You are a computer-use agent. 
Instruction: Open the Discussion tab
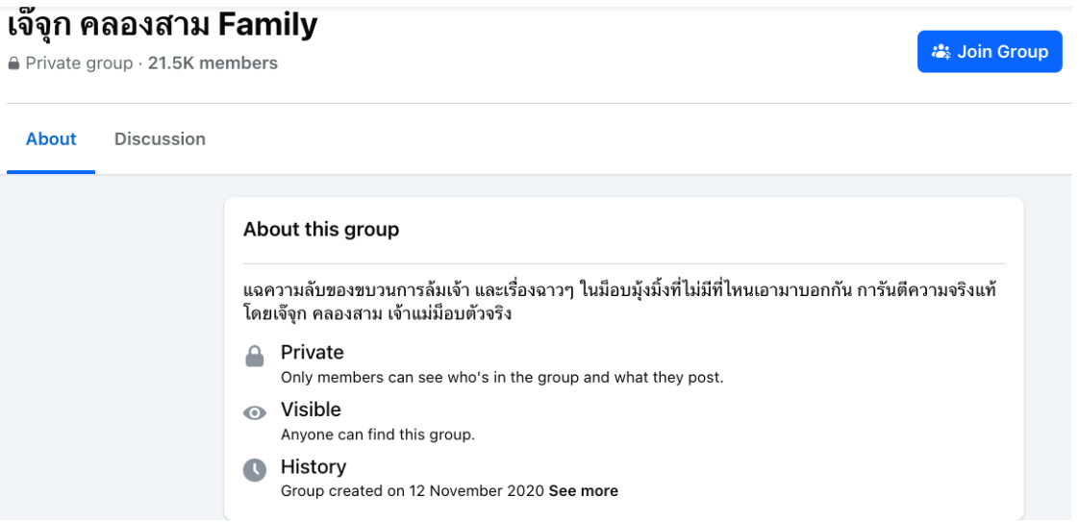click(x=160, y=139)
